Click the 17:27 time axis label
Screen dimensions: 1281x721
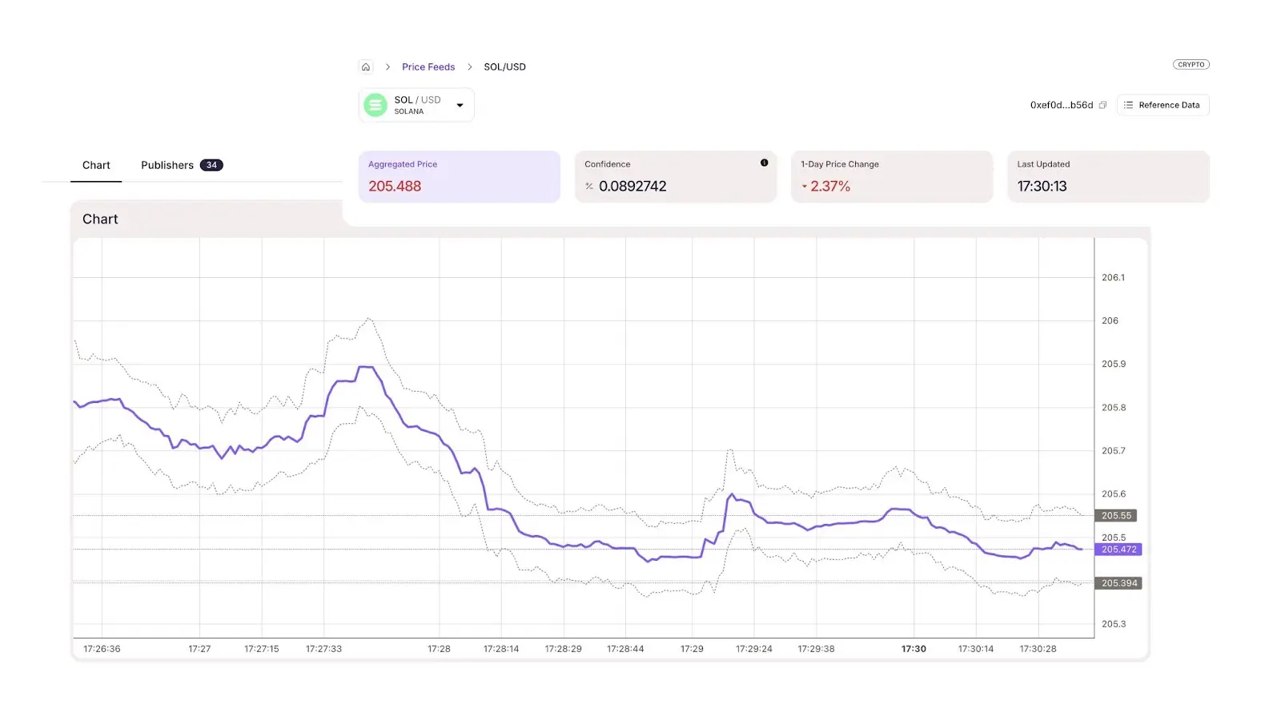(x=199, y=649)
